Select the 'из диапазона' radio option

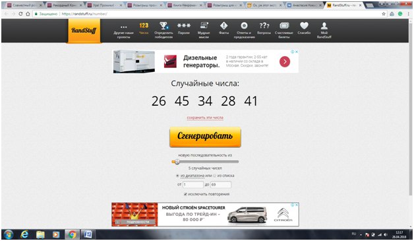(177, 176)
